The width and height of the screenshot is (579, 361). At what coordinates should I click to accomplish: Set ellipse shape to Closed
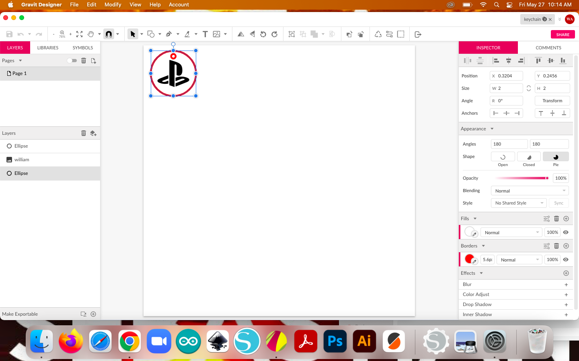click(529, 157)
